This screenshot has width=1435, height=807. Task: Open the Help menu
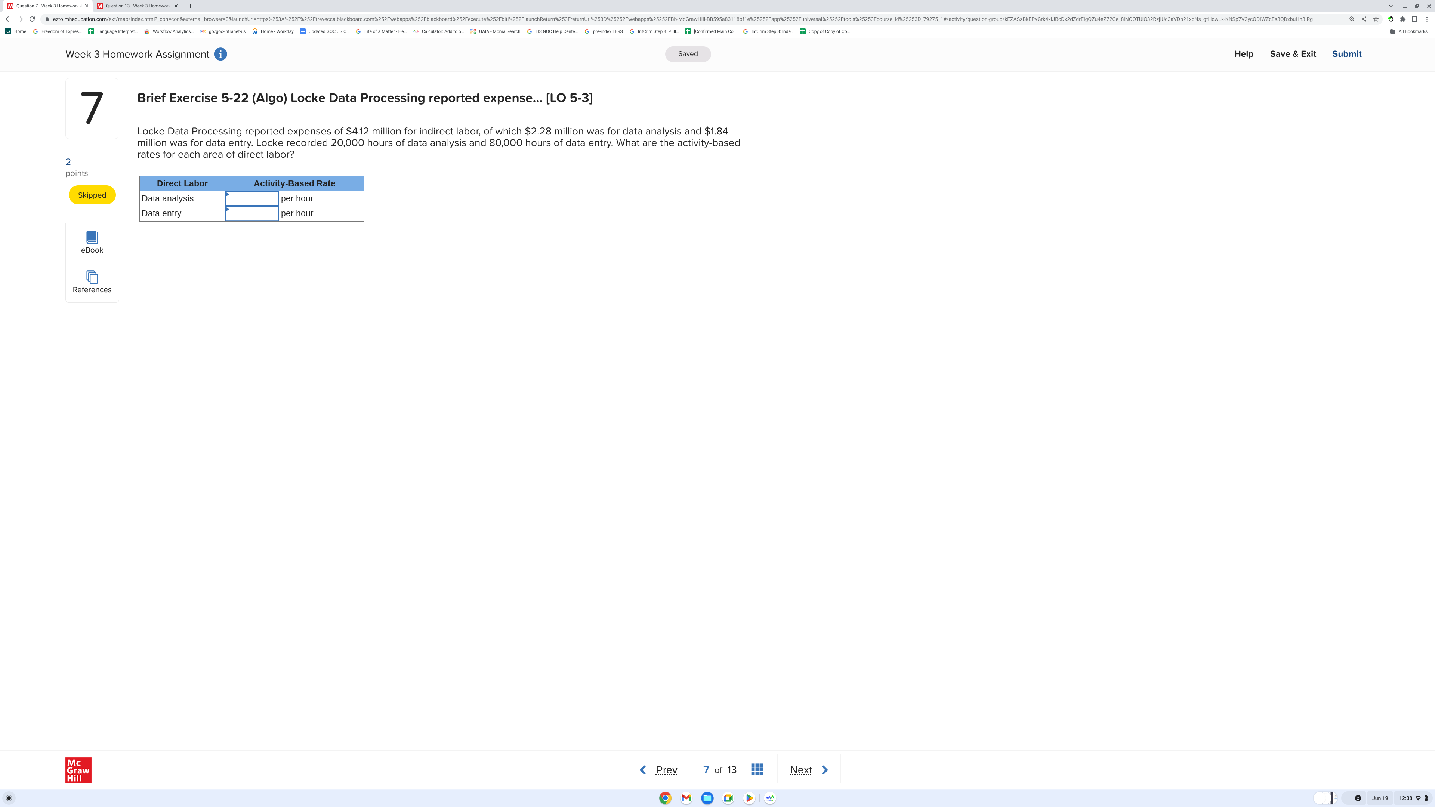coord(1243,54)
